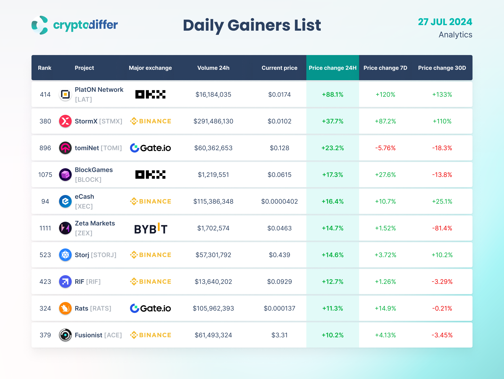This screenshot has height=379, width=504.
Task: Click the RIF purple coin icon
Action: (65, 281)
